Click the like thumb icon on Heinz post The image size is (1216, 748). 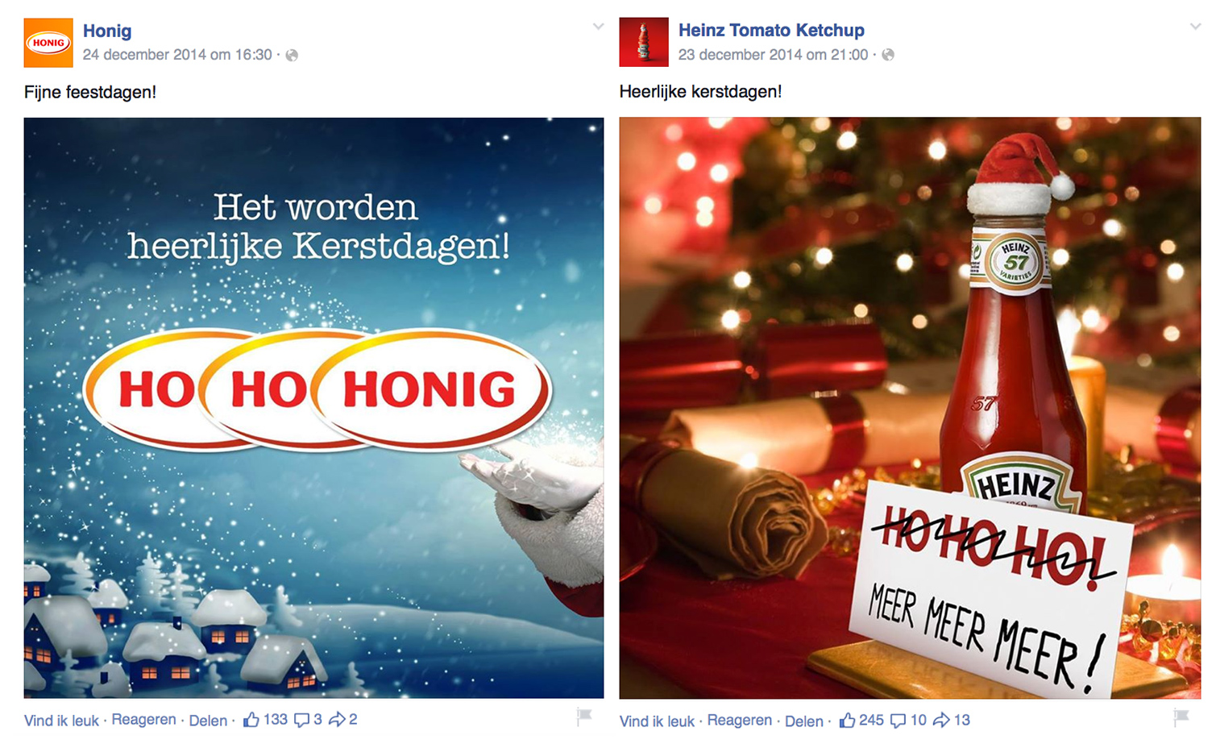(x=847, y=721)
